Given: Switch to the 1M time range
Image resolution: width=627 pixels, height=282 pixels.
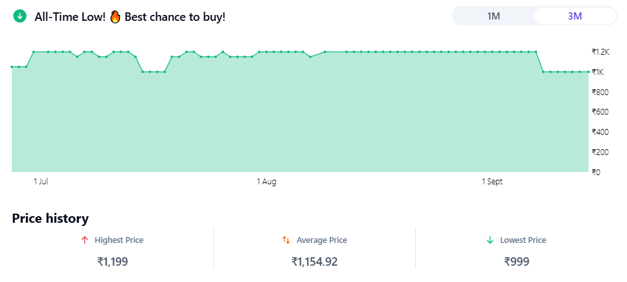Looking at the screenshot, I should (x=493, y=16).
